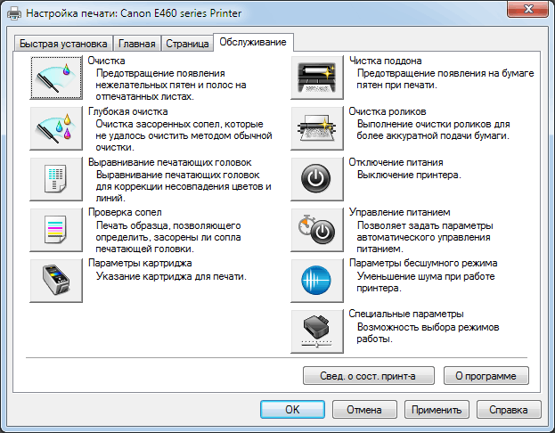
Task: Click the Отключение питания heading text
Action: pos(396,162)
